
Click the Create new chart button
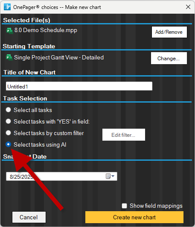(134, 217)
